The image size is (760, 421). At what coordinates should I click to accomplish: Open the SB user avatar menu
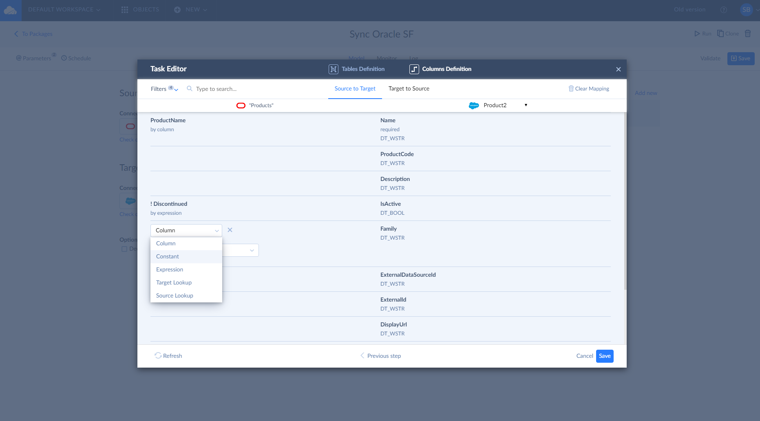(746, 10)
